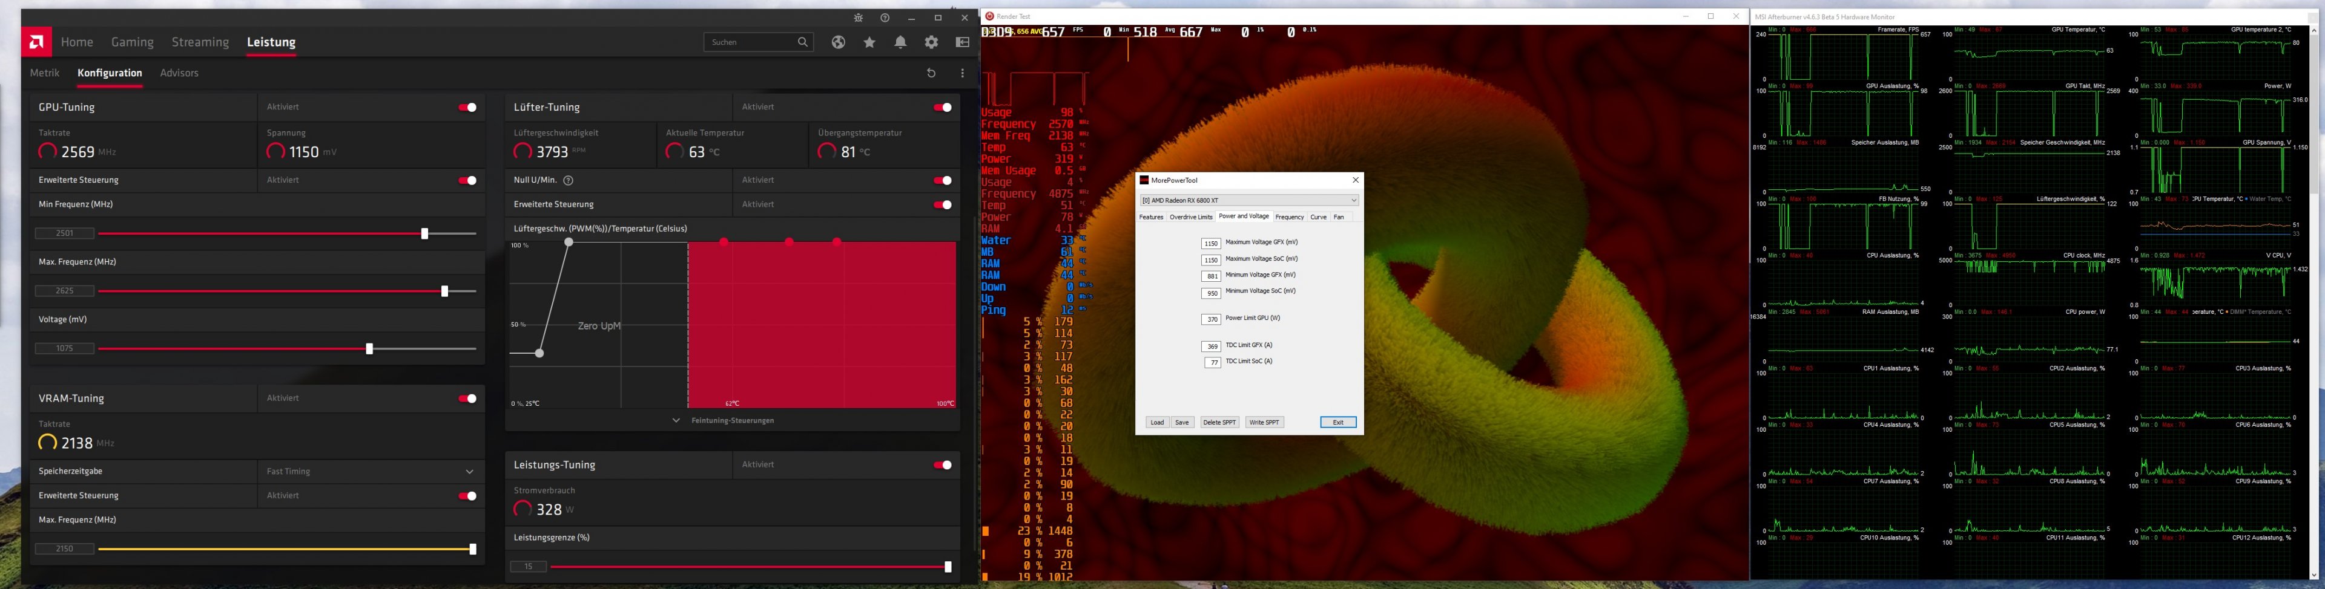Click the magnifier icon in the Suchen box
2325x589 pixels.
(x=802, y=42)
